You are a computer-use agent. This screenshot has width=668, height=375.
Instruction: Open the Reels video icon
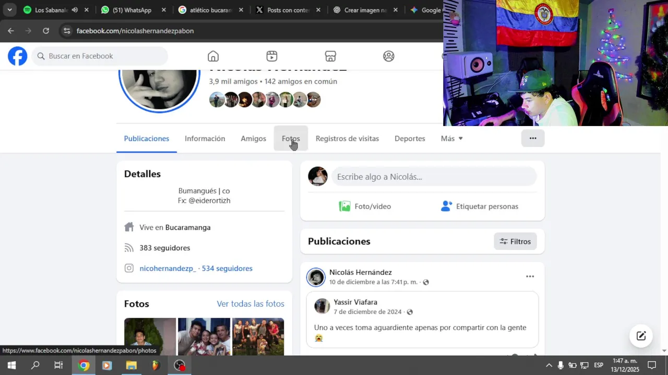271,56
